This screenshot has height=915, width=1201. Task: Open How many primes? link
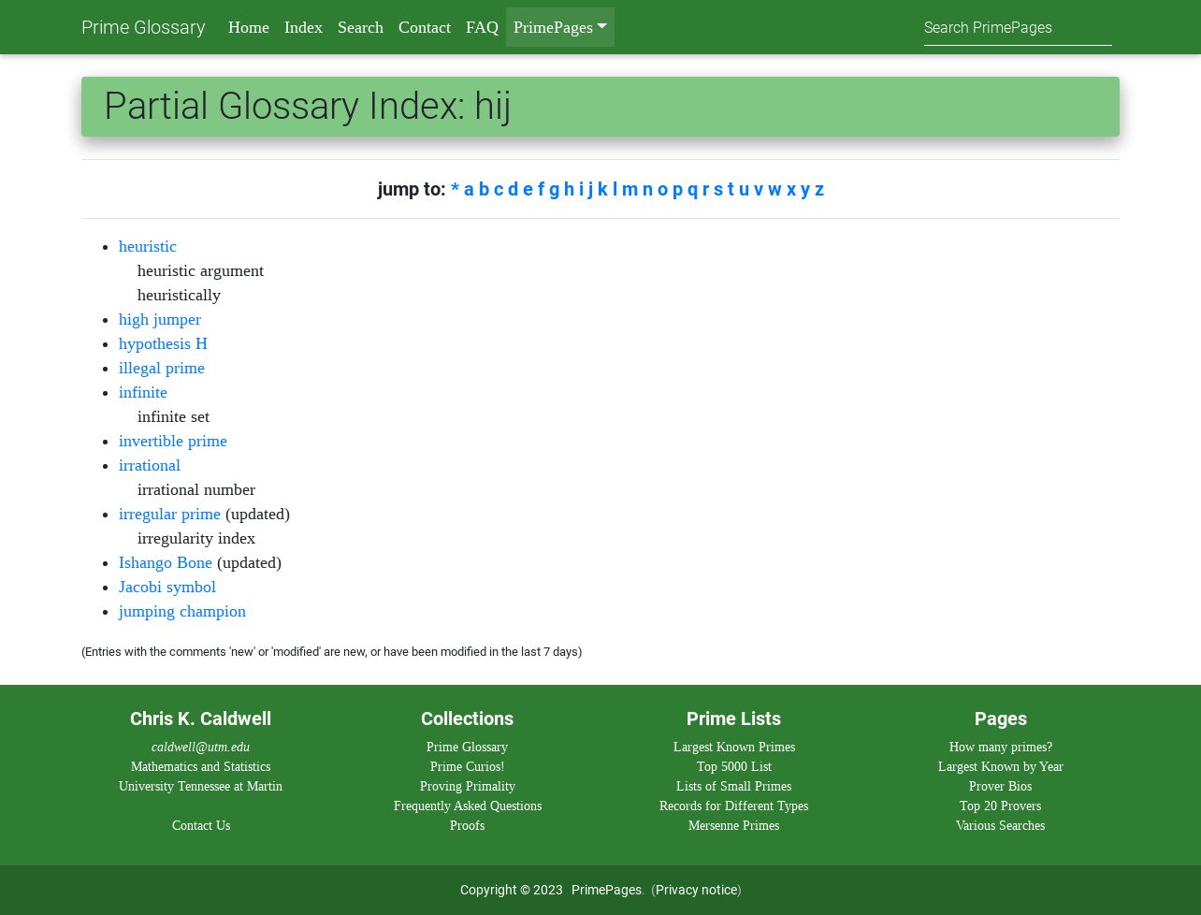[x=1001, y=747]
